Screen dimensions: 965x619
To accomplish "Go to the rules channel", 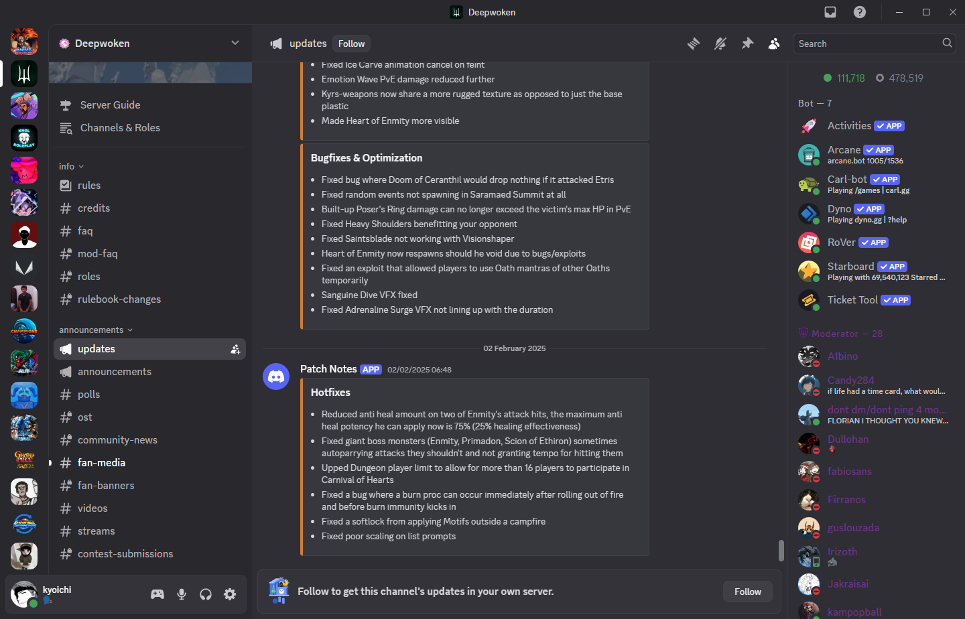I will pos(150,186).
